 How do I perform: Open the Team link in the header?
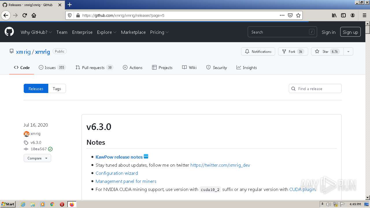tap(62, 32)
